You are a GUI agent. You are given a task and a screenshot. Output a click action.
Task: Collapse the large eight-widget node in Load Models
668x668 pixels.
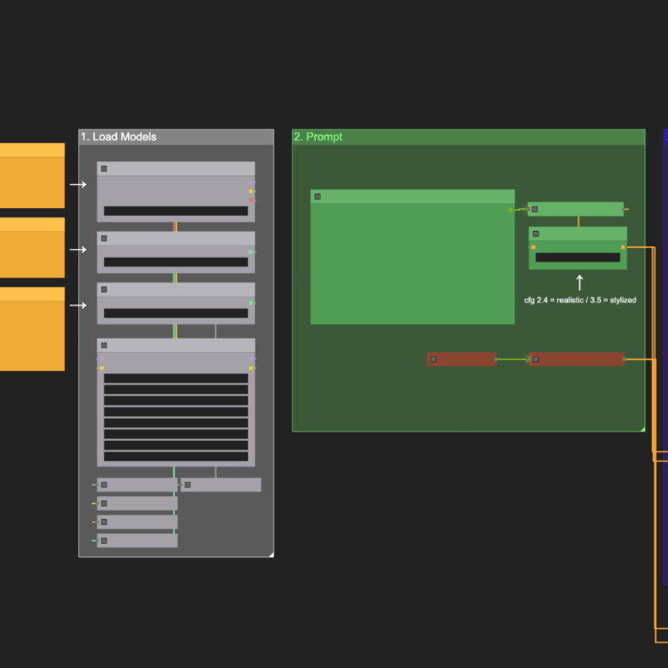pos(104,345)
